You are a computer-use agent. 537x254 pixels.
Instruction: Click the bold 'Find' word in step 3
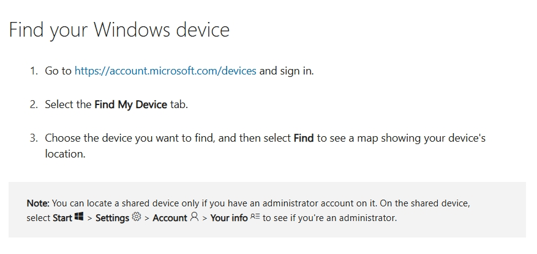point(304,138)
